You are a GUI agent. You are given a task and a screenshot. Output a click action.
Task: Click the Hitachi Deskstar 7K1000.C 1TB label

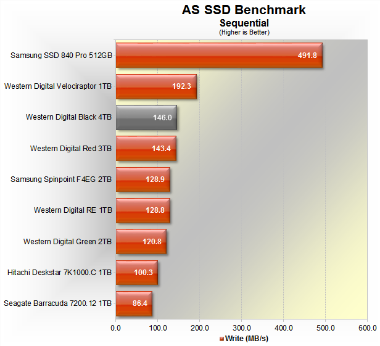[x=60, y=272]
